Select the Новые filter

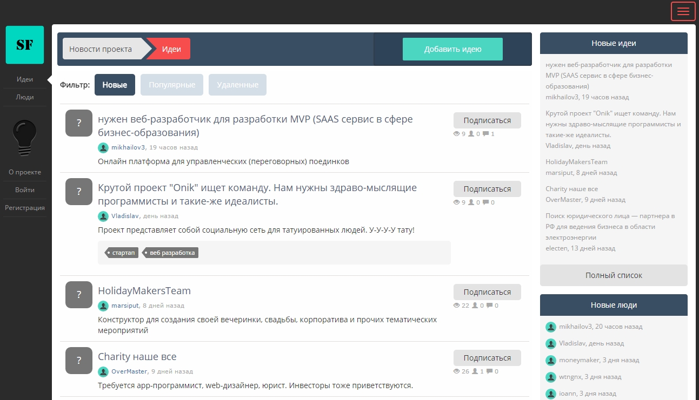tap(115, 85)
